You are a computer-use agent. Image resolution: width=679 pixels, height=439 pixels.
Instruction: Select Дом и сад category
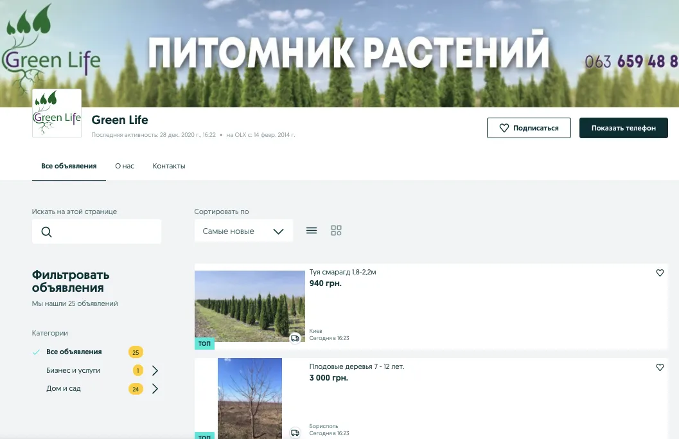(64, 388)
